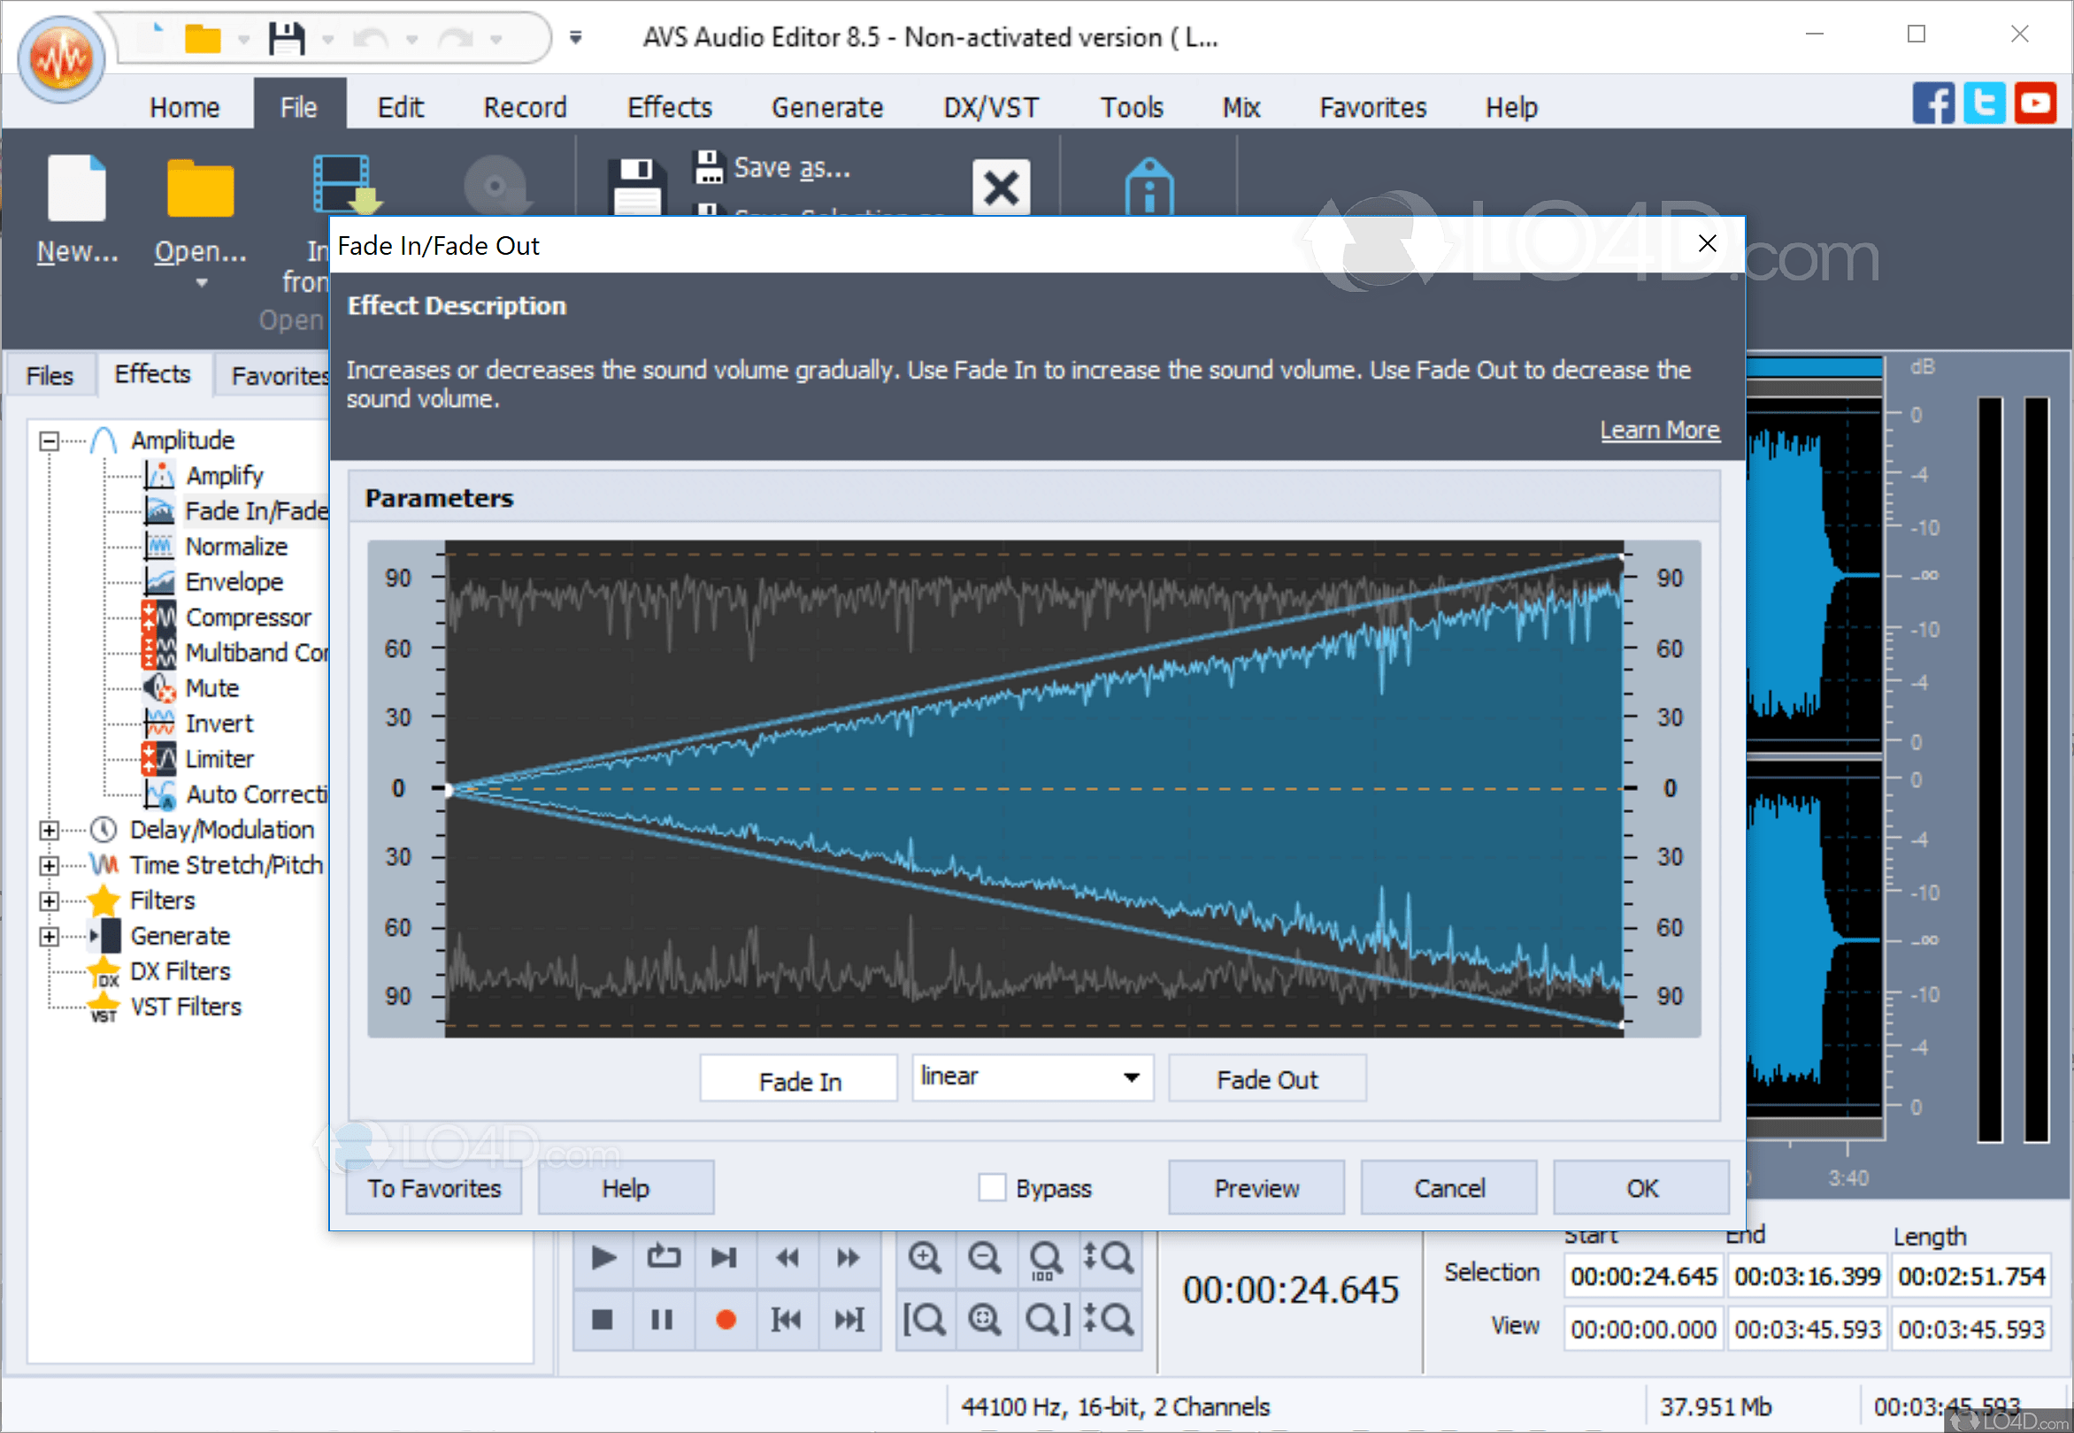
Task: Collapse the Amplitude category
Action: (48, 441)
